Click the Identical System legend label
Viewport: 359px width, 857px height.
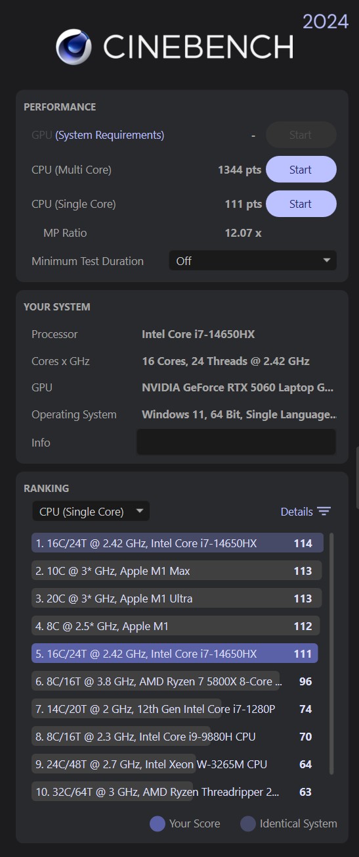click(299, 823)
